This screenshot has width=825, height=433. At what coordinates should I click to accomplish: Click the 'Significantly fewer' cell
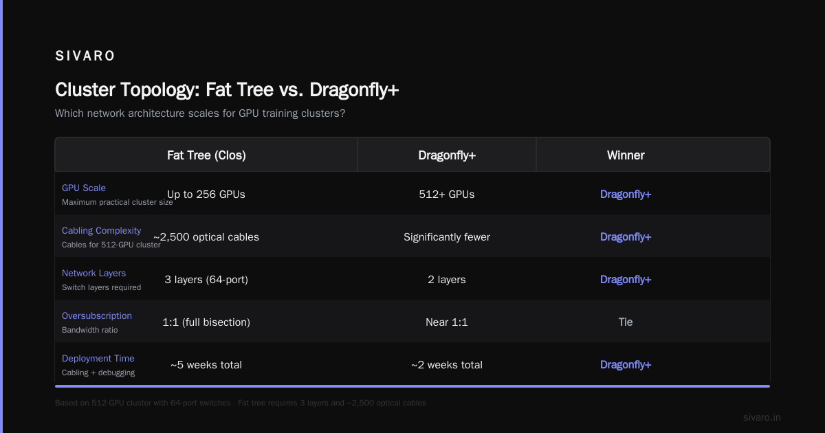click(447, 237)
